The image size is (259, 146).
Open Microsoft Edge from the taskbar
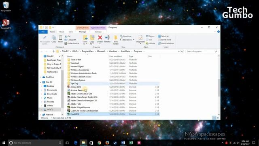click(x=76, y=143)
